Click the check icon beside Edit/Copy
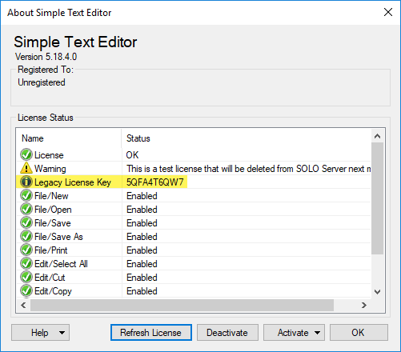401x352 pixels. pyautogui.click(x=26, y=290)
